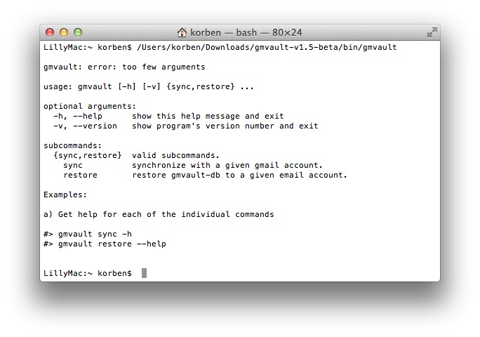Click the fullscreen arrows icon at top right
Image resolution: width=480 pixels, height=337 pixels.
[x=432, y=32]
